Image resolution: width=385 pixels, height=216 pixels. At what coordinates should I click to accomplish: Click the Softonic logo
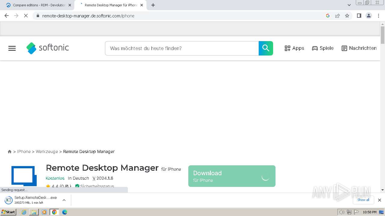tap(48, 48)
